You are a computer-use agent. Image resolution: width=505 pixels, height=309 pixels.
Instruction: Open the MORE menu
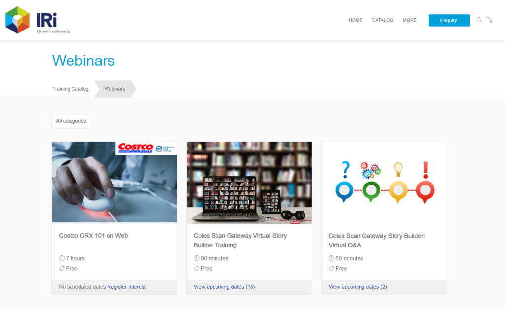410,20
